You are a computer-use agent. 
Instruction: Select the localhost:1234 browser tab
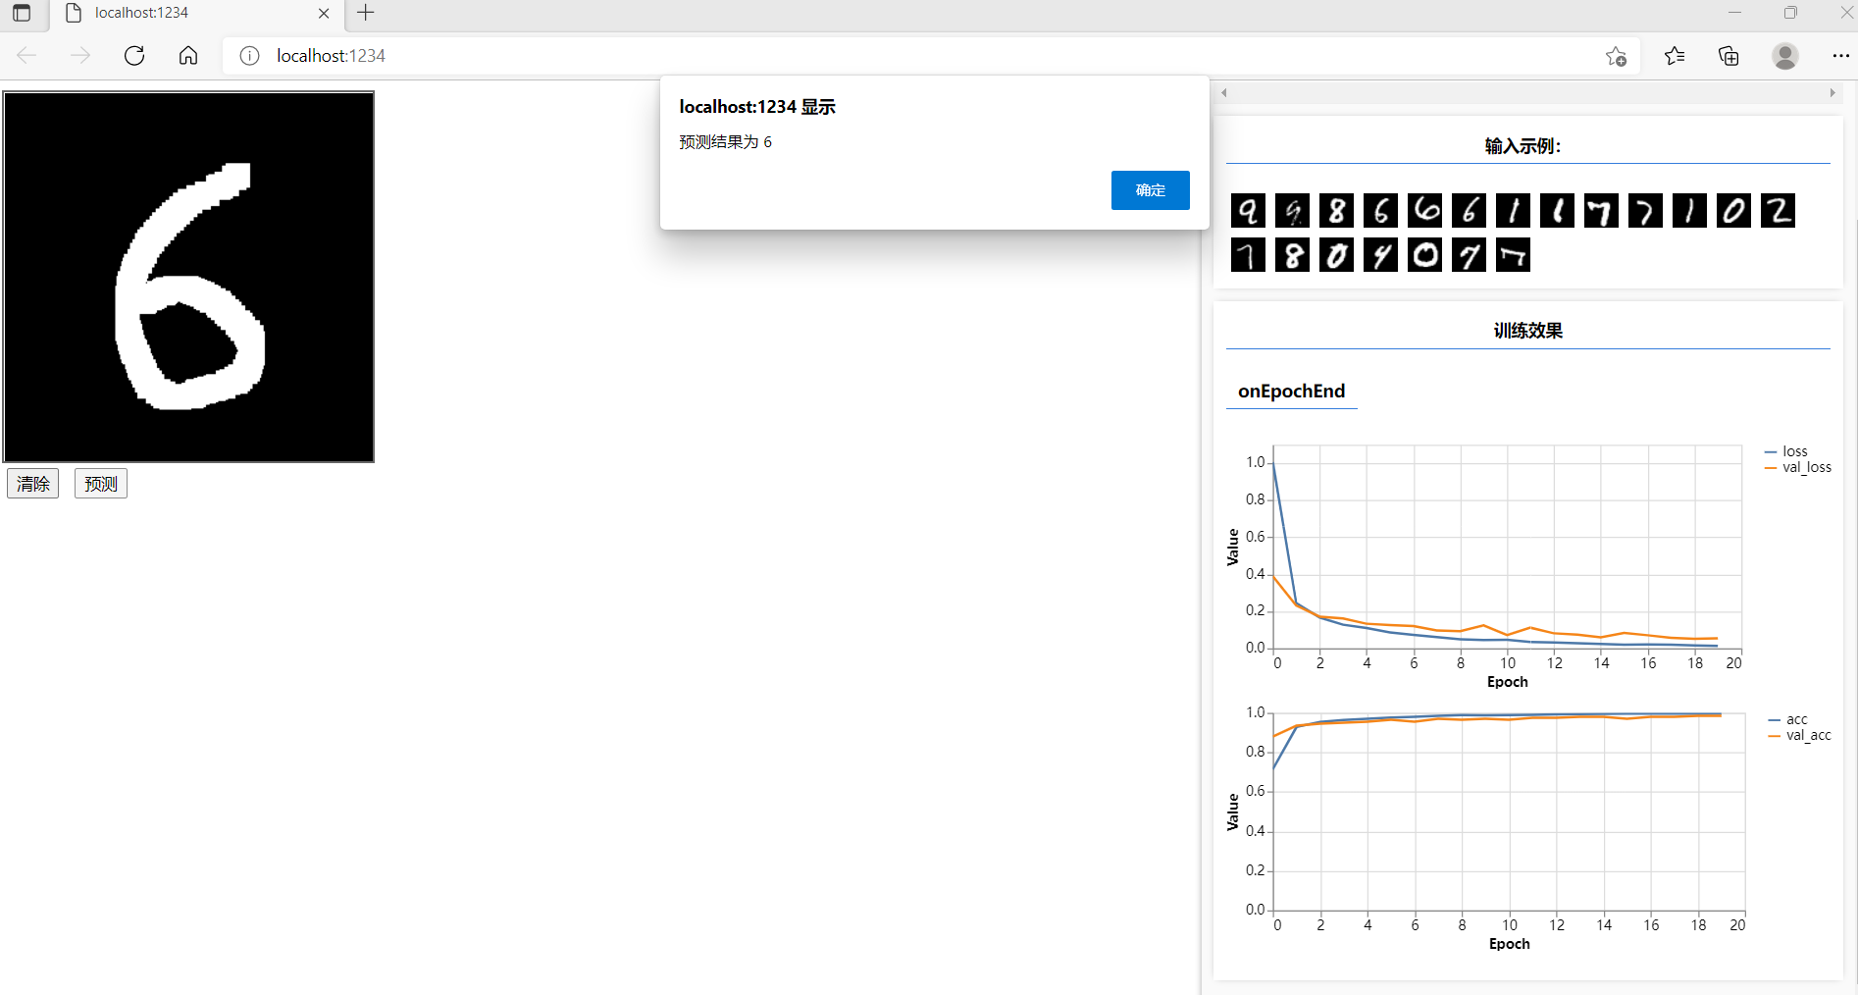point(196,13)
